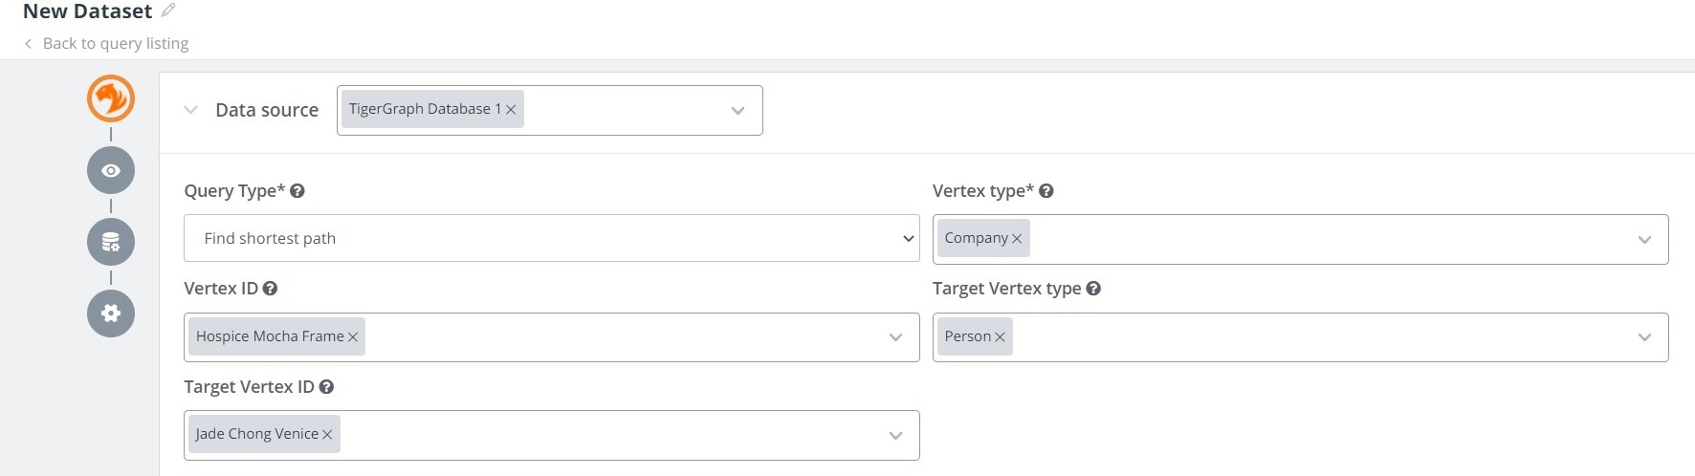Expand the Target Vertex ID dropdown arrow

pos(895,436)
